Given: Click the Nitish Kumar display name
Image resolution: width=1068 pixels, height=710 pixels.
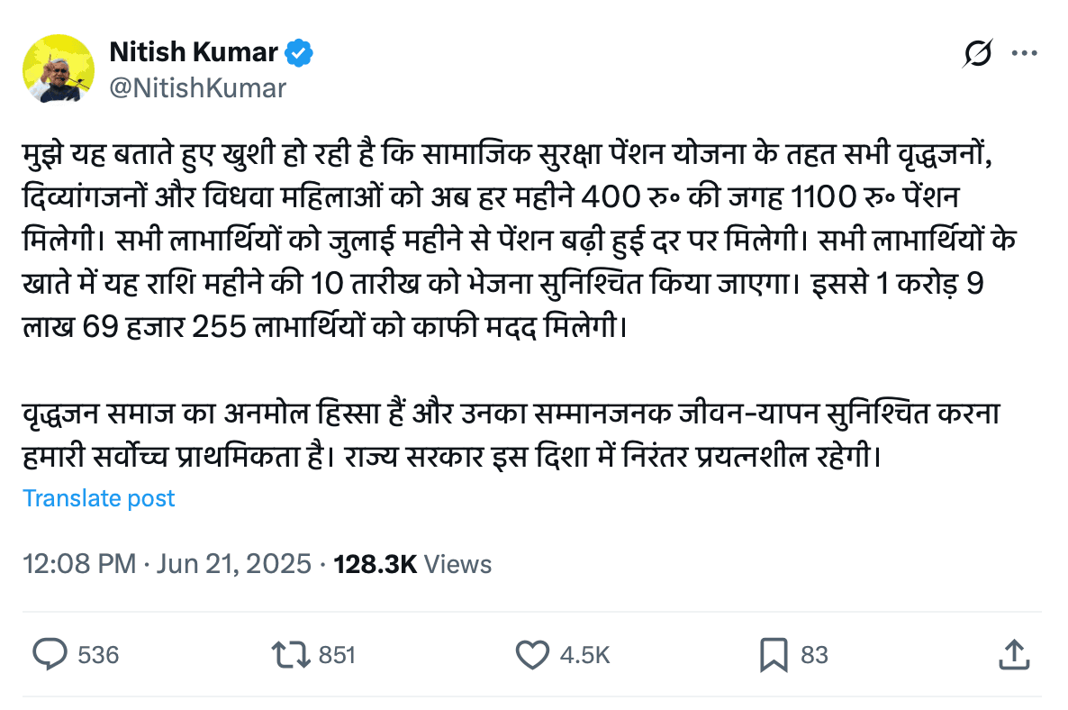Looking at the screenshot, I should [193, 52].
